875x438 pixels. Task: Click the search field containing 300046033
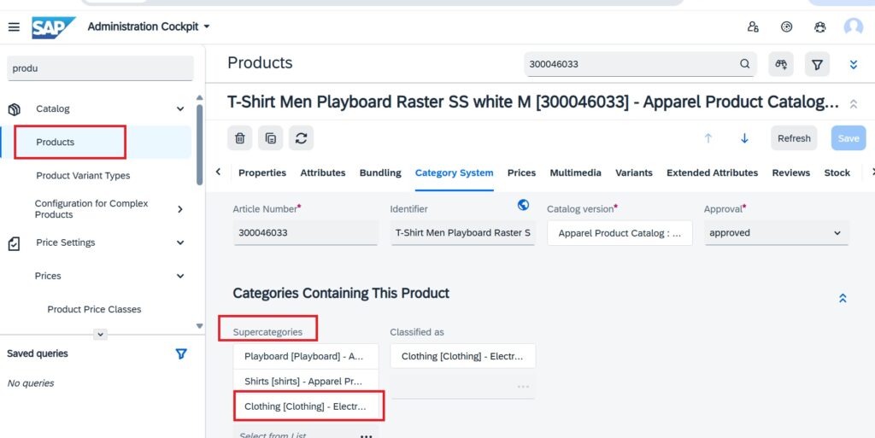click(631, 64)
